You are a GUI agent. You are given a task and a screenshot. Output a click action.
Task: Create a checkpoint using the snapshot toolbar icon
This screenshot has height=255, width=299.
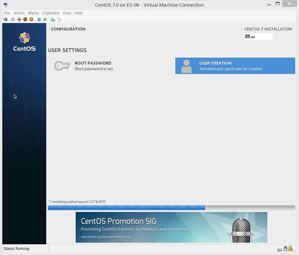[x=52, y=19]
